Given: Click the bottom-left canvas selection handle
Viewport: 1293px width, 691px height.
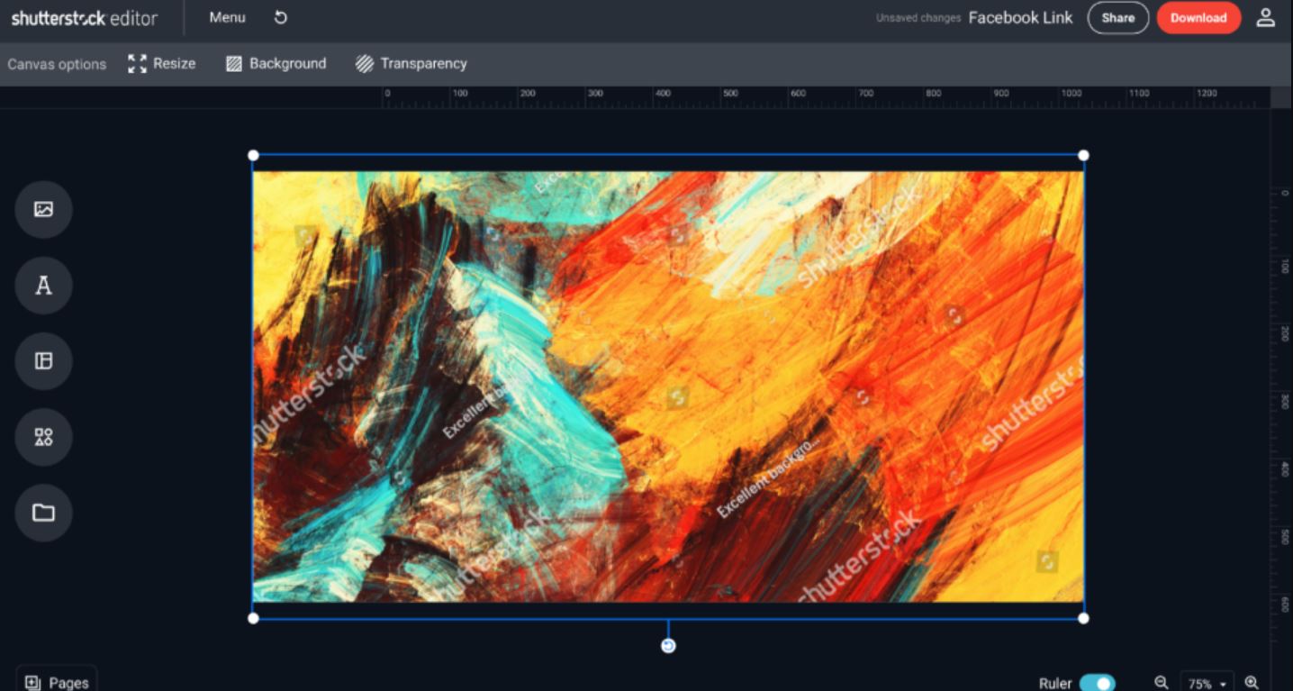Looking at the screenshot, I should pyautogui.click(x=253, y=618).
